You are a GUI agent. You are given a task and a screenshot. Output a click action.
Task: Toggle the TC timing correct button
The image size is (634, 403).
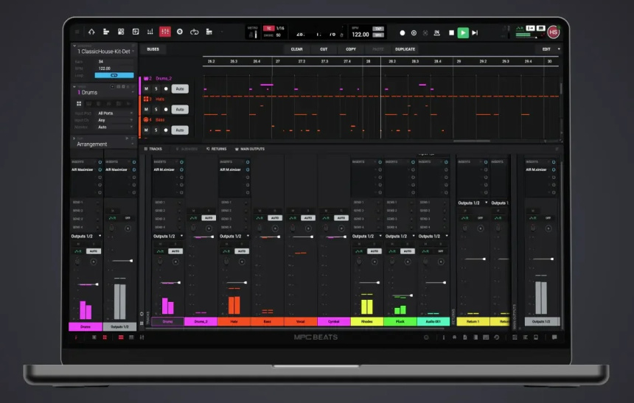[x=269, y=28]
